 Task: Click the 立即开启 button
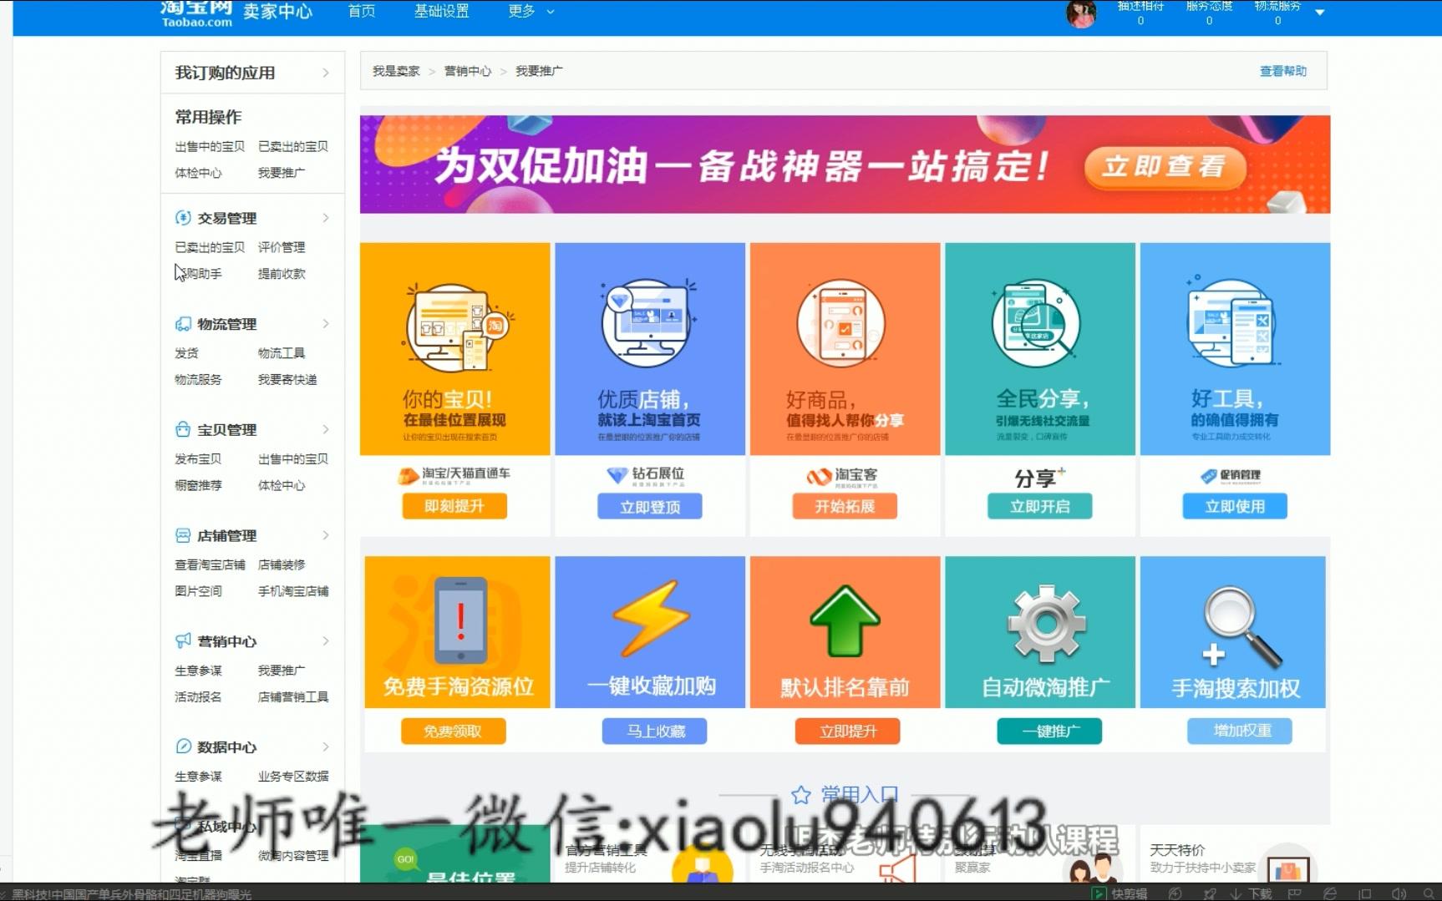click(x=1040, y=506)
